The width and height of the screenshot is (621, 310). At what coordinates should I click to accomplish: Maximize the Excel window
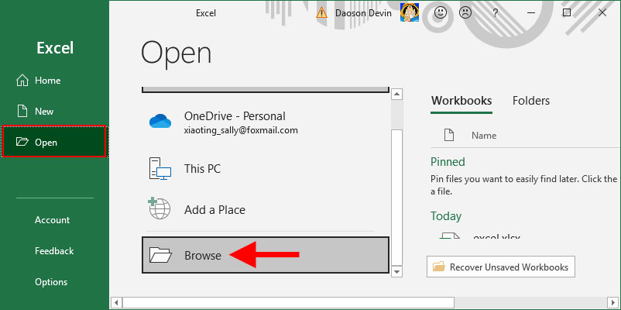tap(567, 12)
